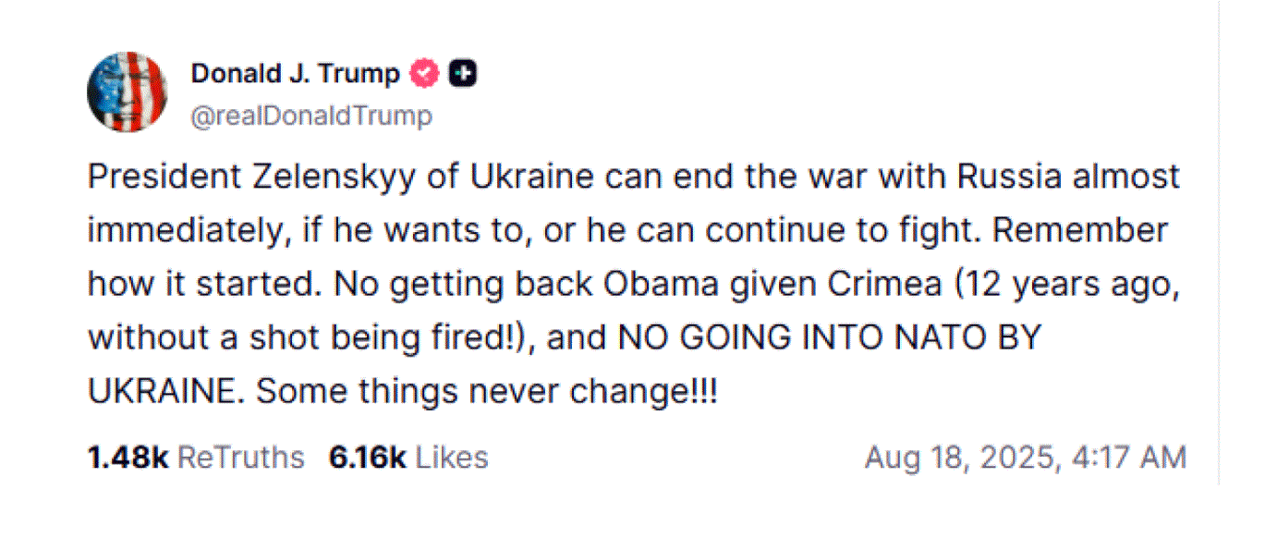Click the pink verified checkmark badge

[x=425, y=74]
